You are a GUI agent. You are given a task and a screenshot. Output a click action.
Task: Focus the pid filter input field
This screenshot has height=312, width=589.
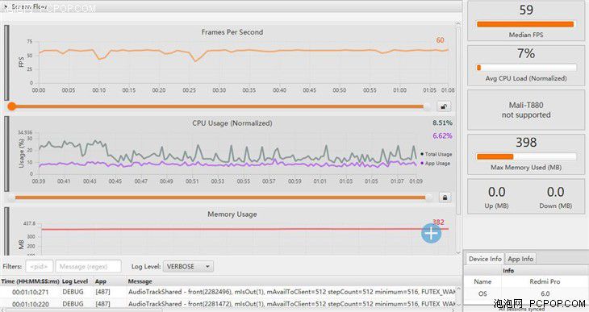click(39, 267)
